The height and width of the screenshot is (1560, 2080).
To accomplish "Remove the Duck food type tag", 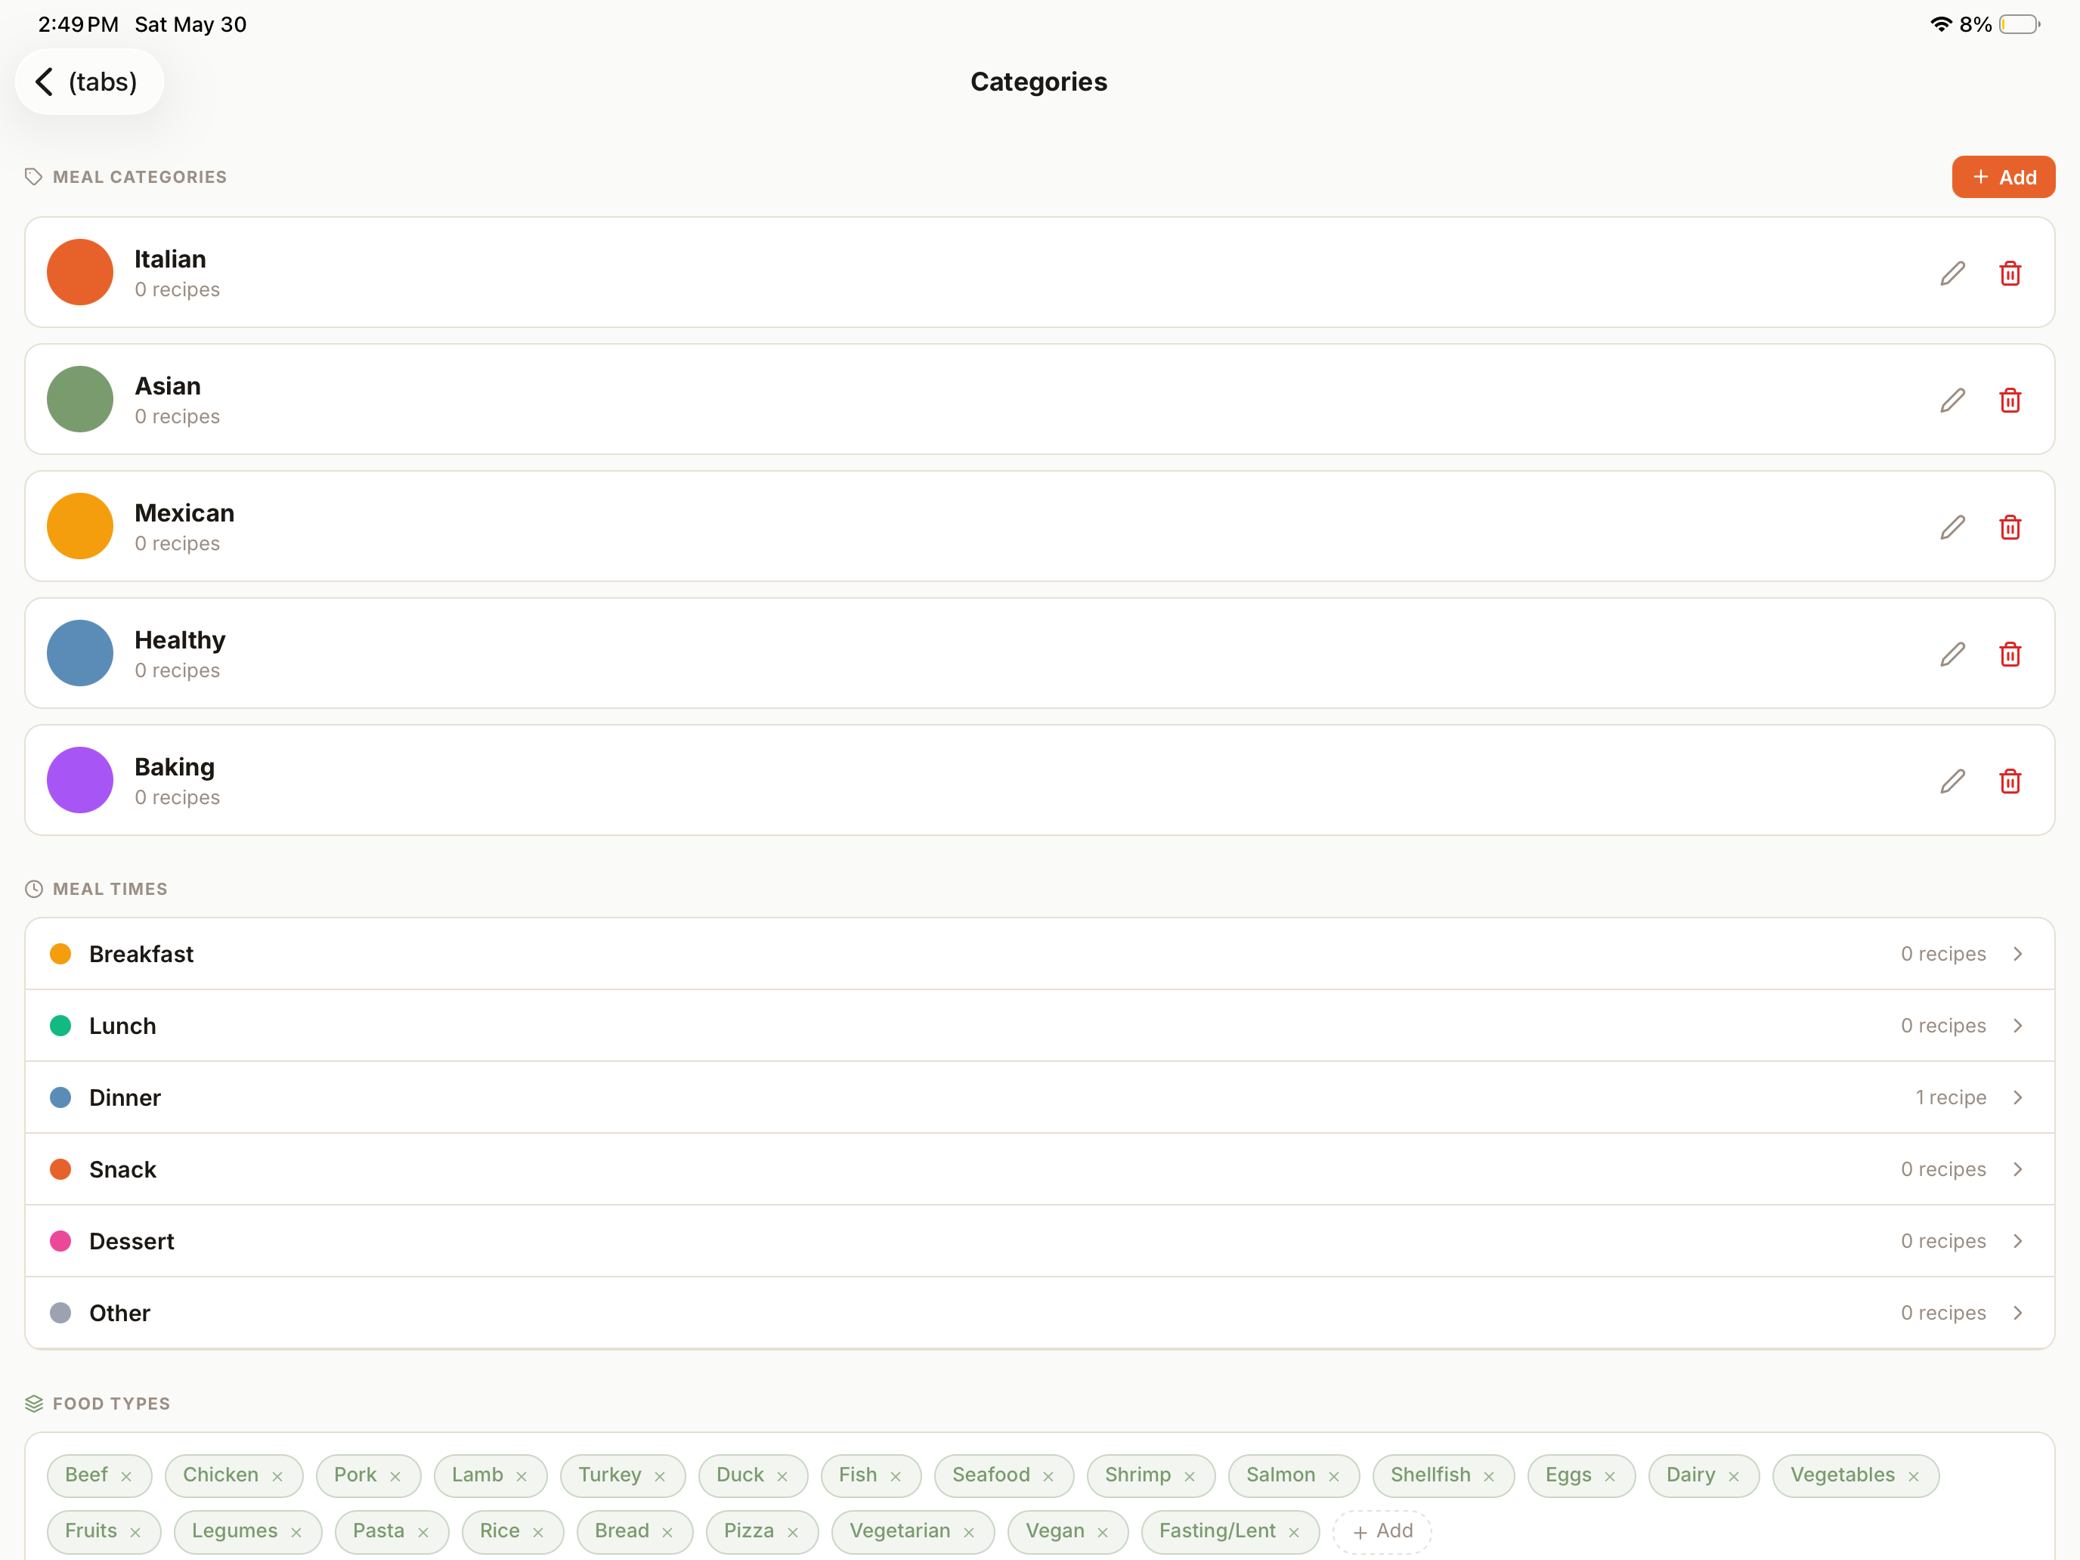I will (x=782, y=1476).
